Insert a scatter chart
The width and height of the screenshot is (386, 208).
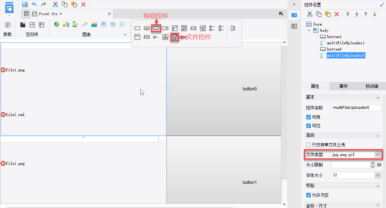tap(122, 24)
